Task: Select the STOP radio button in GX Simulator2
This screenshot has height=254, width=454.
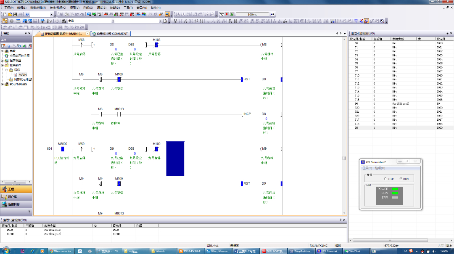Action: (385, 179)
